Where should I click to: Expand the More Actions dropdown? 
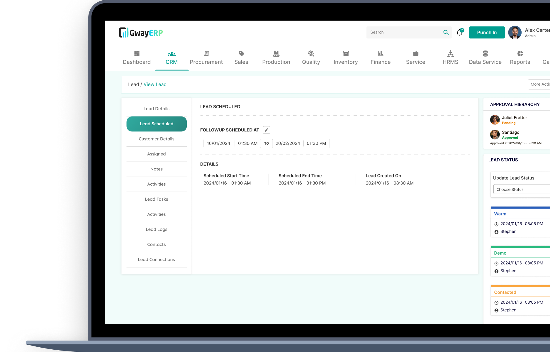(539, 84)
